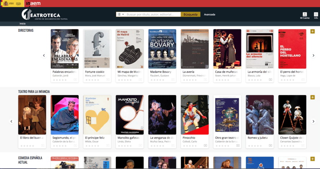The image size is (320, 169).
Task: Rate Madame Bovary with the stars
Action: (157, 80)
